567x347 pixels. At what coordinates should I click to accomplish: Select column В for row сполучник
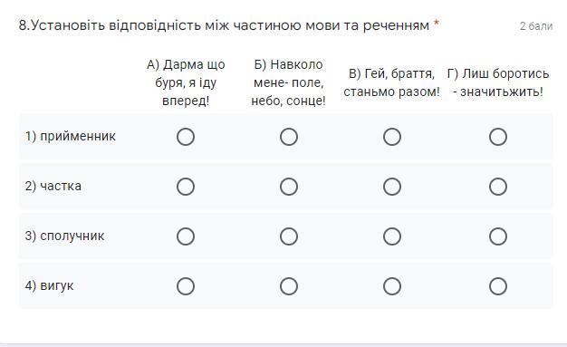point(392,236)
